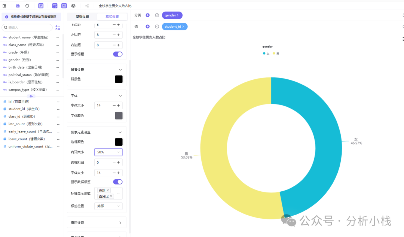Open the 字体颜色 gray color swatch

119,116
